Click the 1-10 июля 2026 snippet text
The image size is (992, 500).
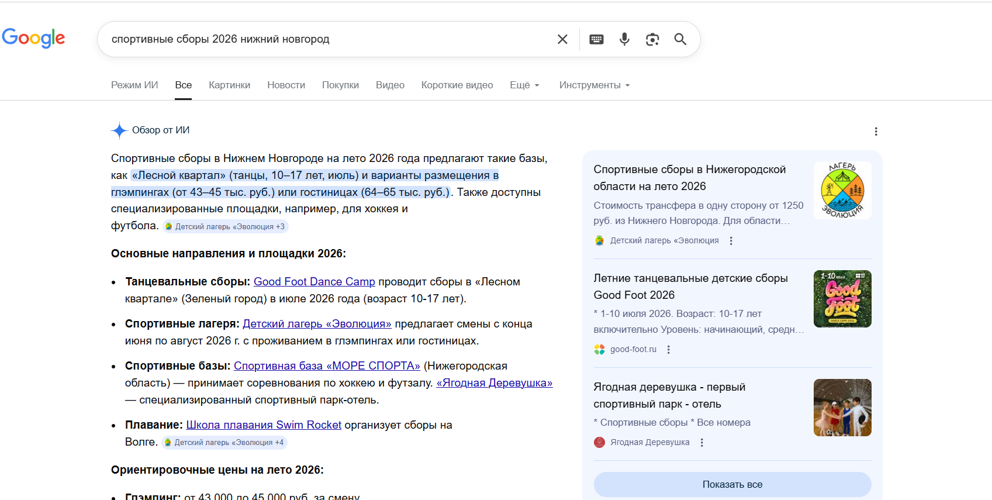click(x=699, y=322)
